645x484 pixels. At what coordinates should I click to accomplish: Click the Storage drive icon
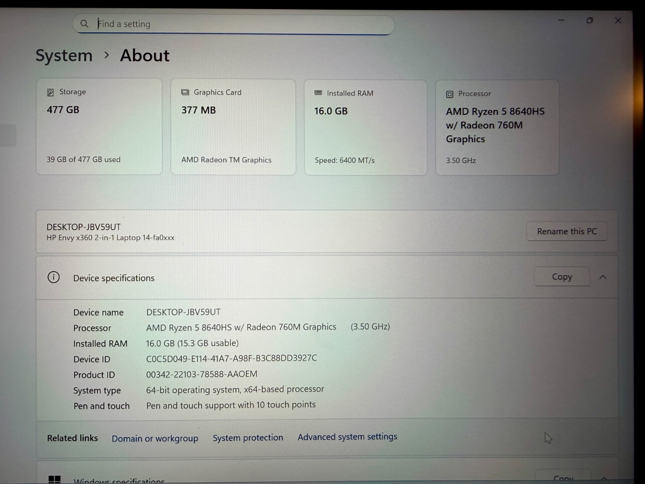pos(50,92)
